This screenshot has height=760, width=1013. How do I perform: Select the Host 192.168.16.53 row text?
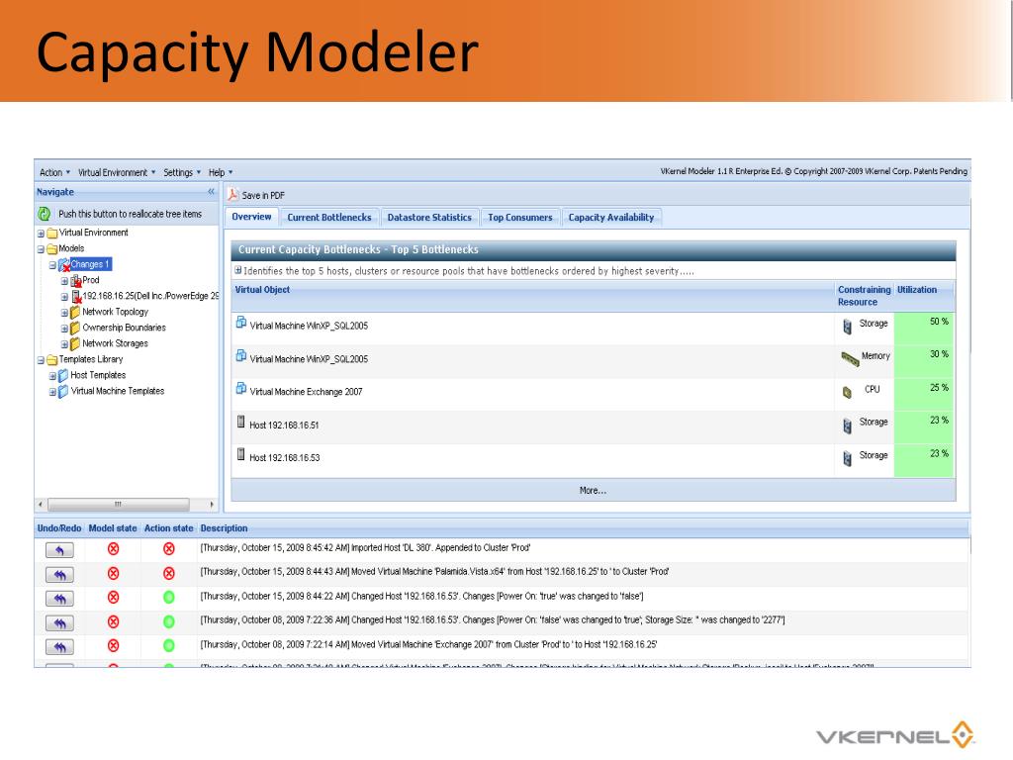tap(284, 457)
